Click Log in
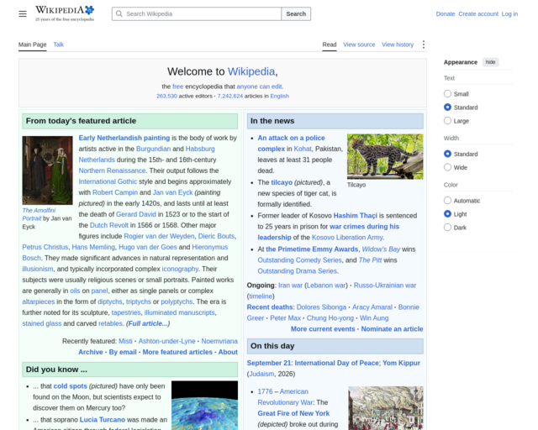Image resolution: width=538 pixels, height=430 pixels. point(509,13)
